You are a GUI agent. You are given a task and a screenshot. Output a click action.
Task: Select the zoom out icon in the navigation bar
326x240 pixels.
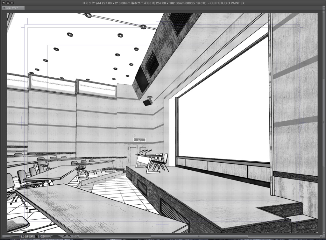(27, 236)
